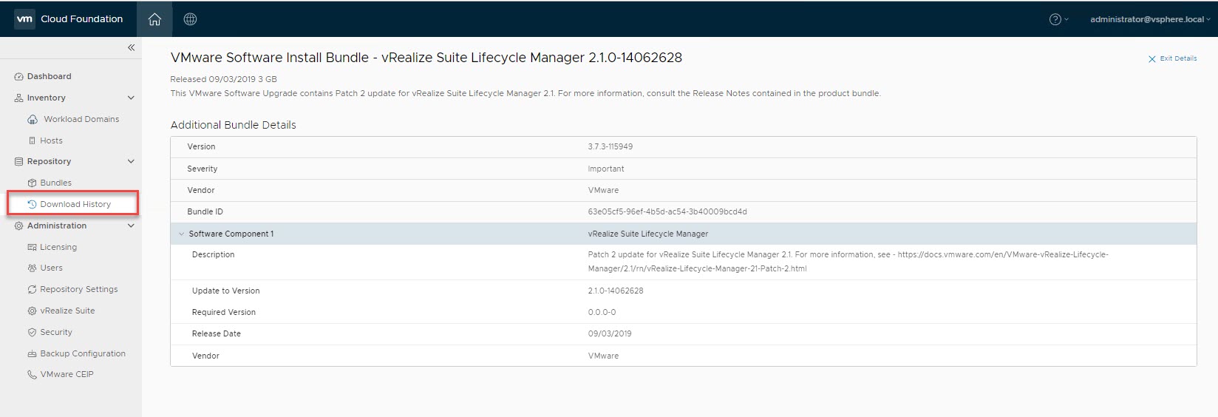Navigate to Repository Settings
Image resolution: width=1218 pixels, height=417 pixels.
78,289
